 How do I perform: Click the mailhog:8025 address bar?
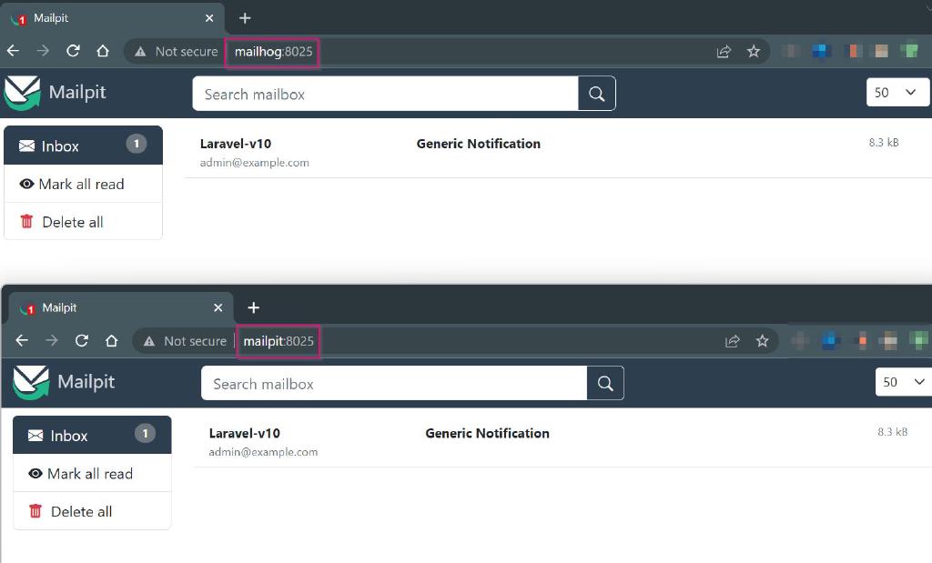[x=271, y=52]
